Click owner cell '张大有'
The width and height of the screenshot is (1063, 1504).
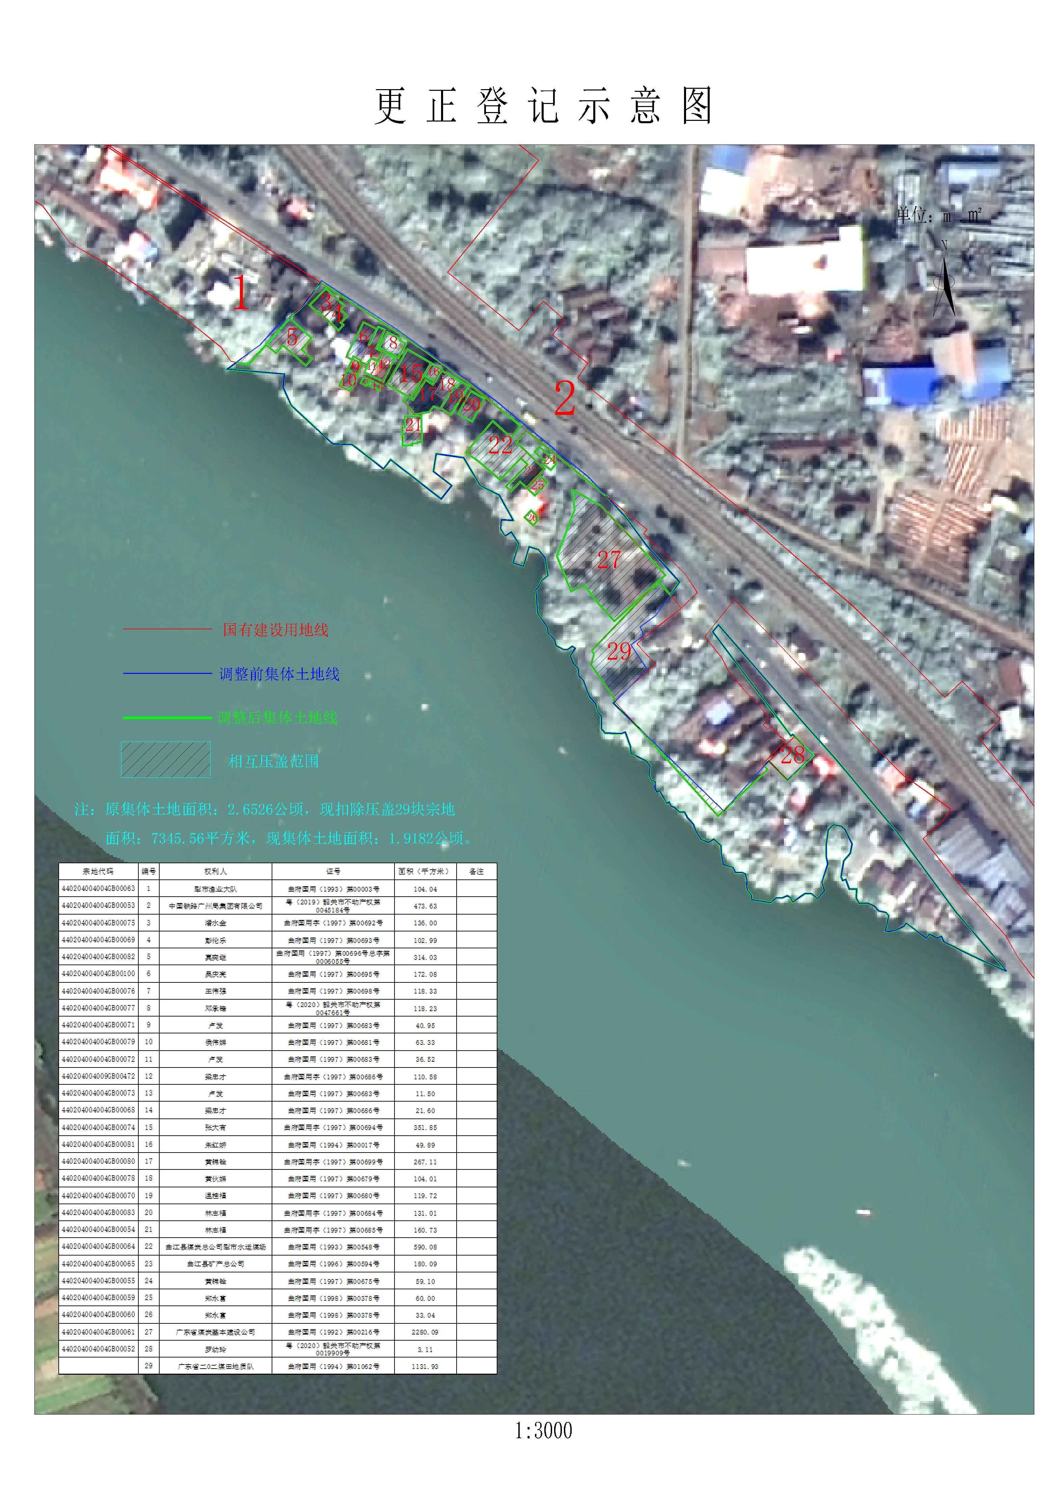coord(216,1127)
